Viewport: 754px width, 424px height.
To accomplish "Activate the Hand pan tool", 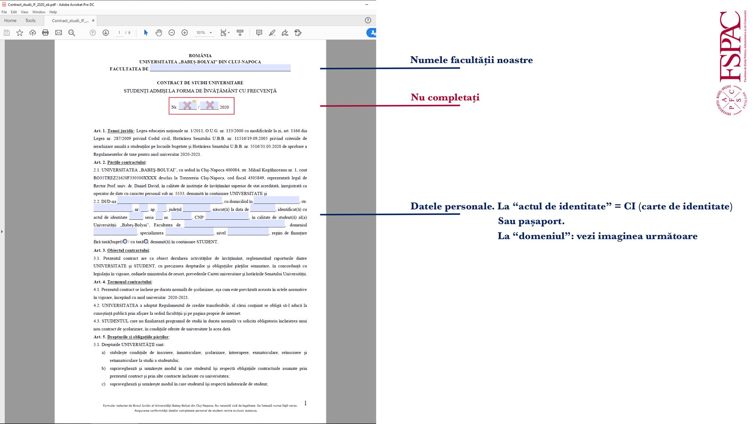I will tap(159, 33).
